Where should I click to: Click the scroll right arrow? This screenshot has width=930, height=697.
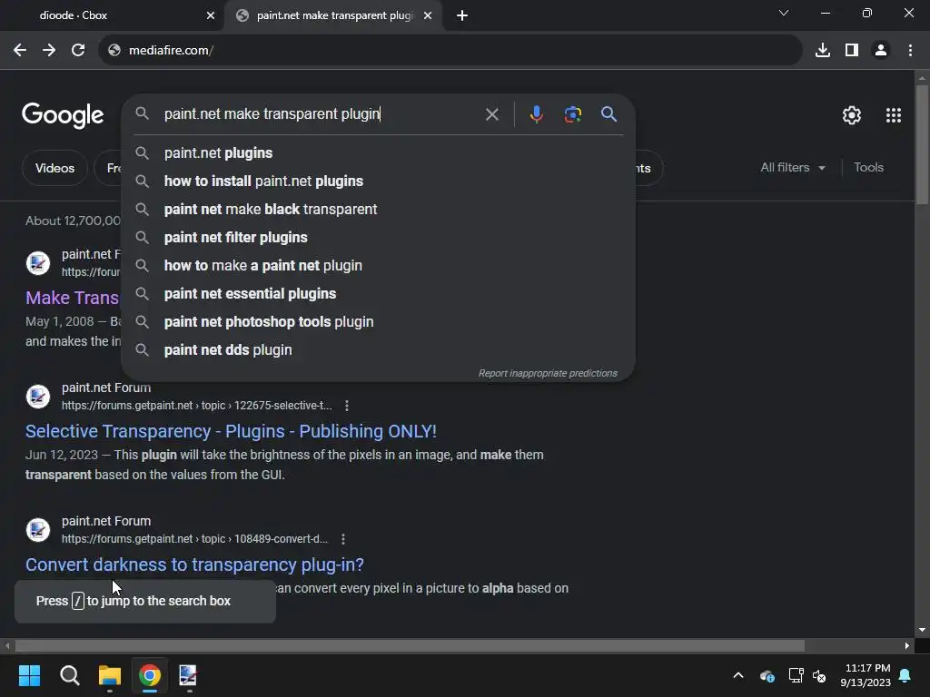click(907, 645)
